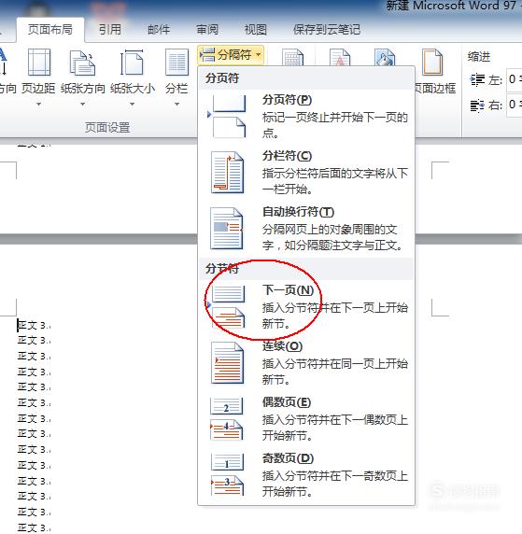
Task: Switch to the 邮件 tab
Action: [159, 30]
